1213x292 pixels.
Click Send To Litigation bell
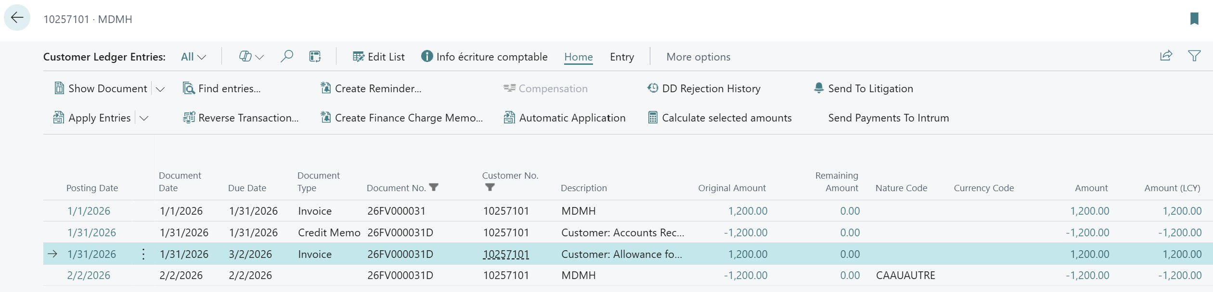[819, 88]
